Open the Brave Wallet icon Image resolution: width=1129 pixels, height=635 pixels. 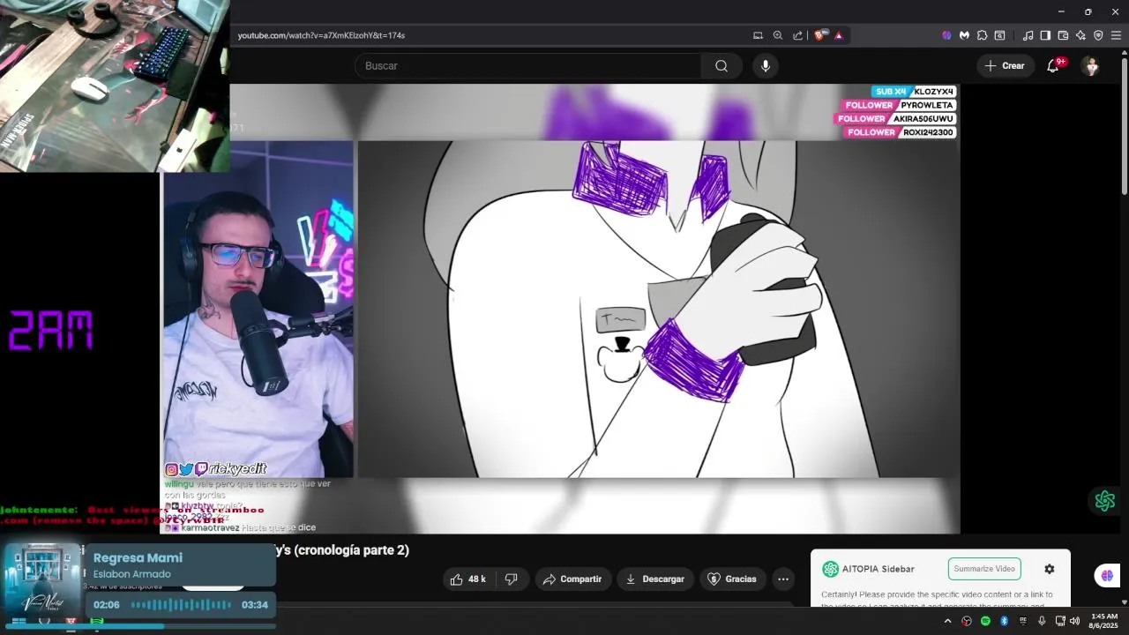(x=1063, y=35)
